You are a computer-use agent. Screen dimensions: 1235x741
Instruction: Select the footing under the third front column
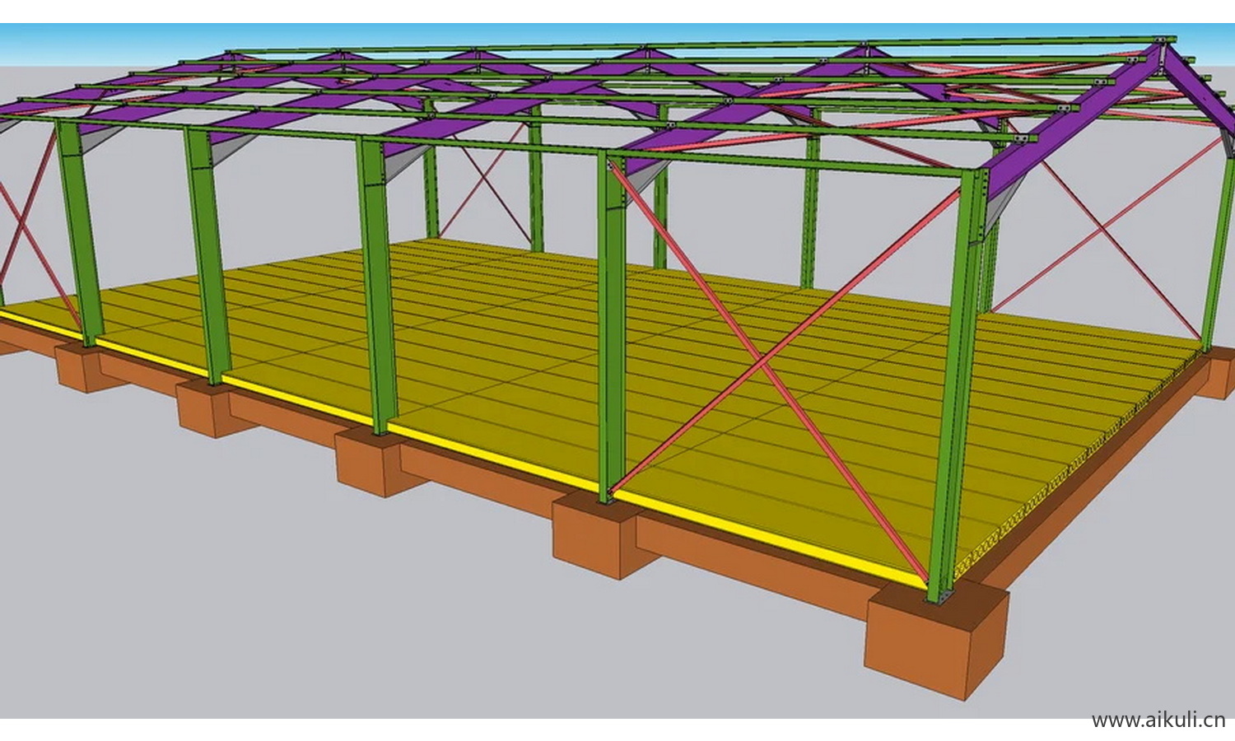368,465
